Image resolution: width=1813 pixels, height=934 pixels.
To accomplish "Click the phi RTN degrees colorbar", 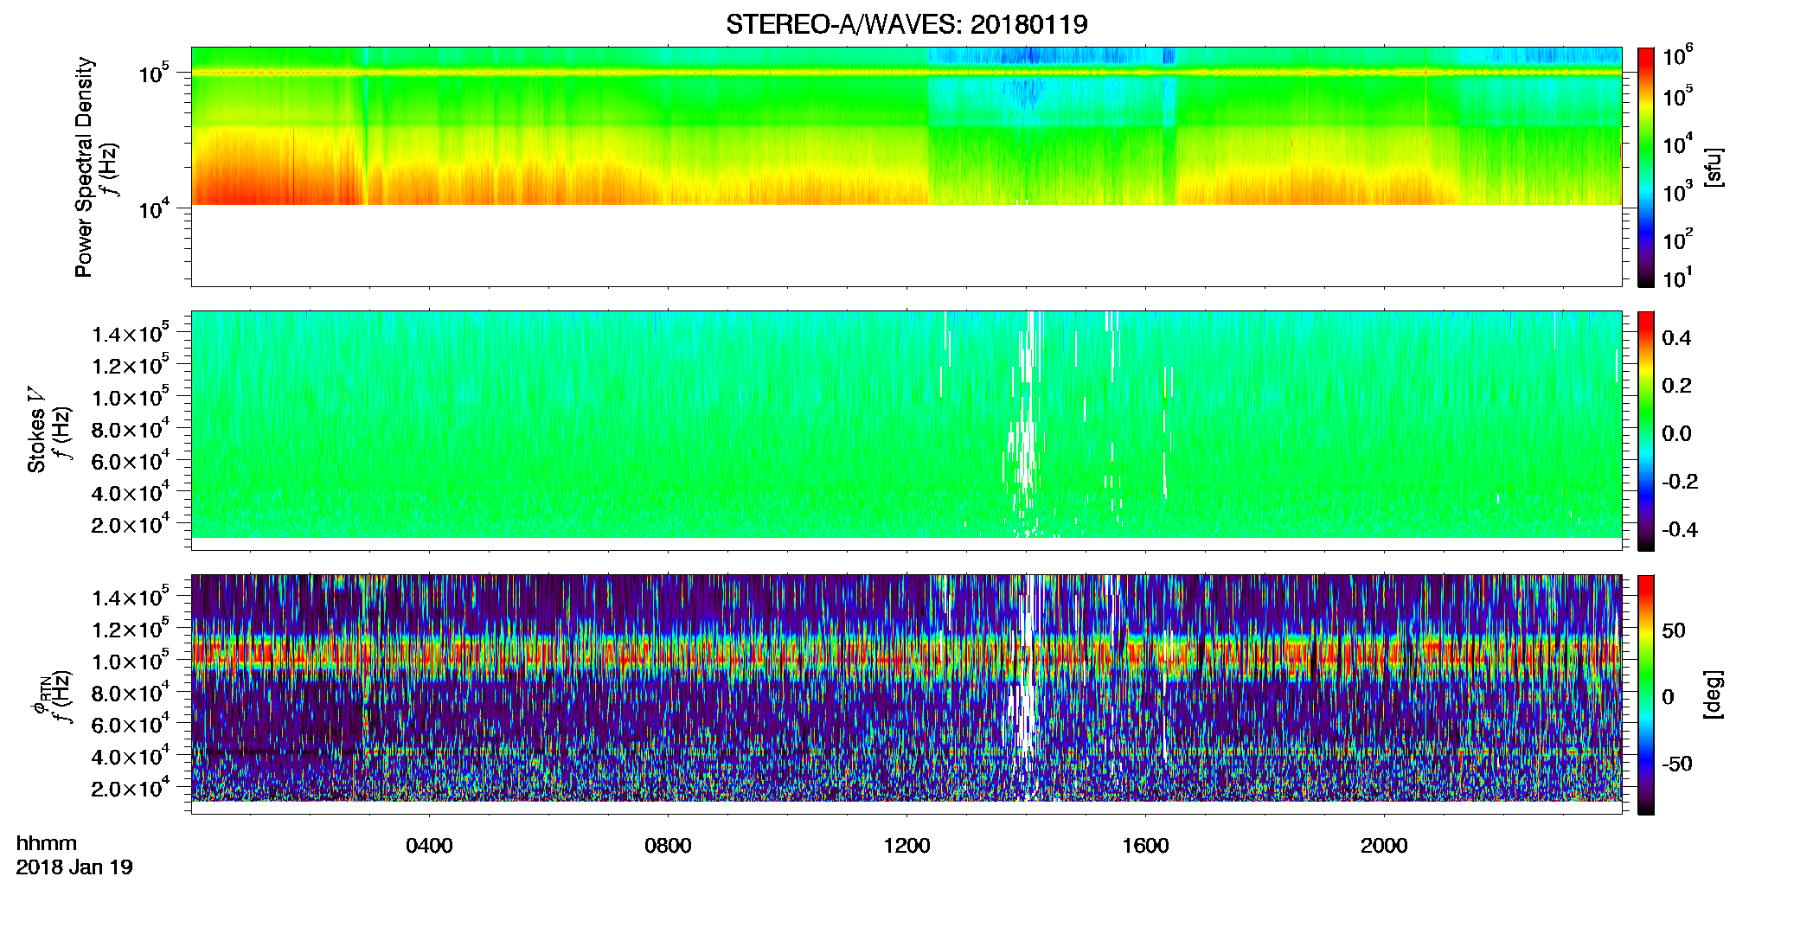I will tap(1646, 694).
